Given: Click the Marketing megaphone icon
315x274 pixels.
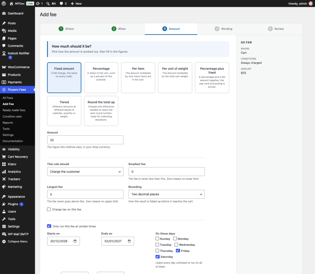Looking at the screenshot, I should tap(4, 187).
